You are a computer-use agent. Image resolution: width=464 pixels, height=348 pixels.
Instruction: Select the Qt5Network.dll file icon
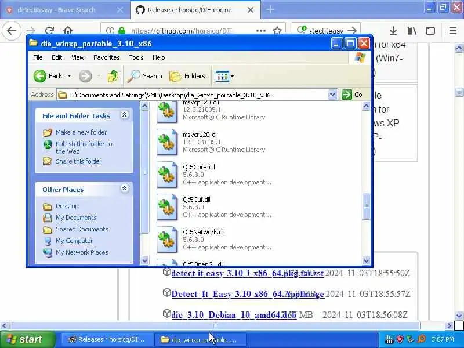tap(167, 240)
